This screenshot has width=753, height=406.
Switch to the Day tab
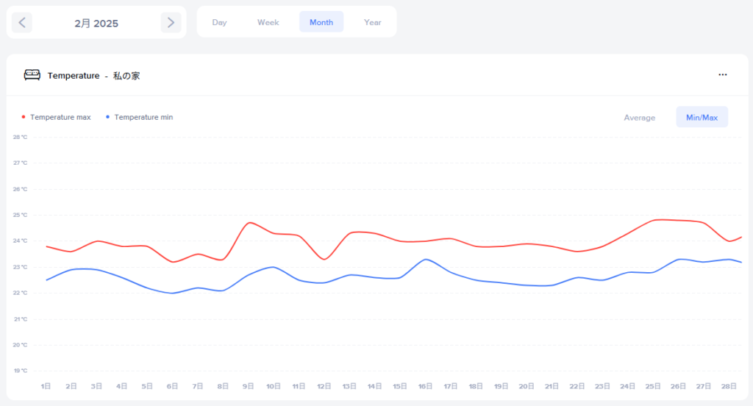click(219, 22)
